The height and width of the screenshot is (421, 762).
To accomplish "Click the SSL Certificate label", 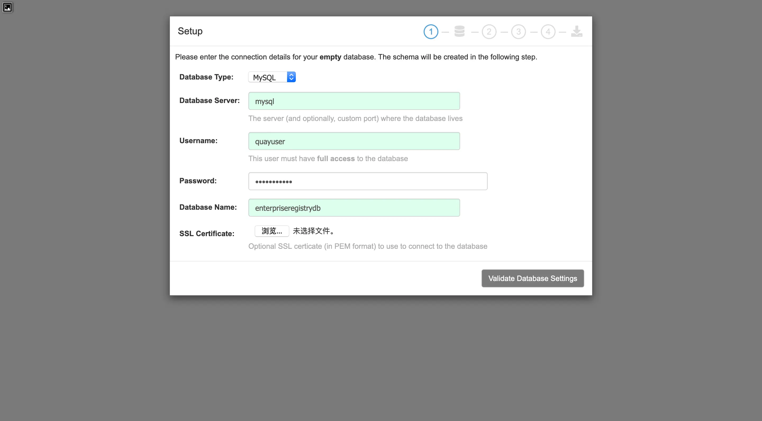I will (x=206, y=233).
